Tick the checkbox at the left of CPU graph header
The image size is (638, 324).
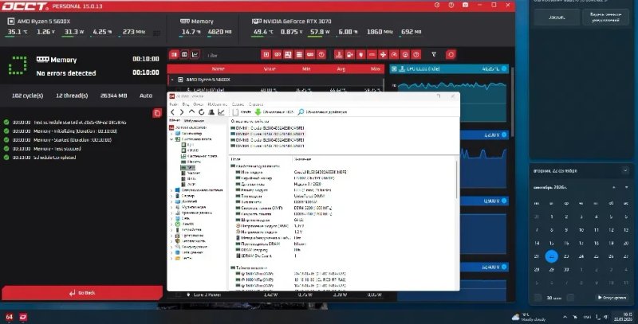click(x=394, y=69)
